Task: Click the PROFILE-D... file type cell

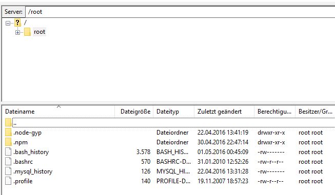Action: point(173,181)
